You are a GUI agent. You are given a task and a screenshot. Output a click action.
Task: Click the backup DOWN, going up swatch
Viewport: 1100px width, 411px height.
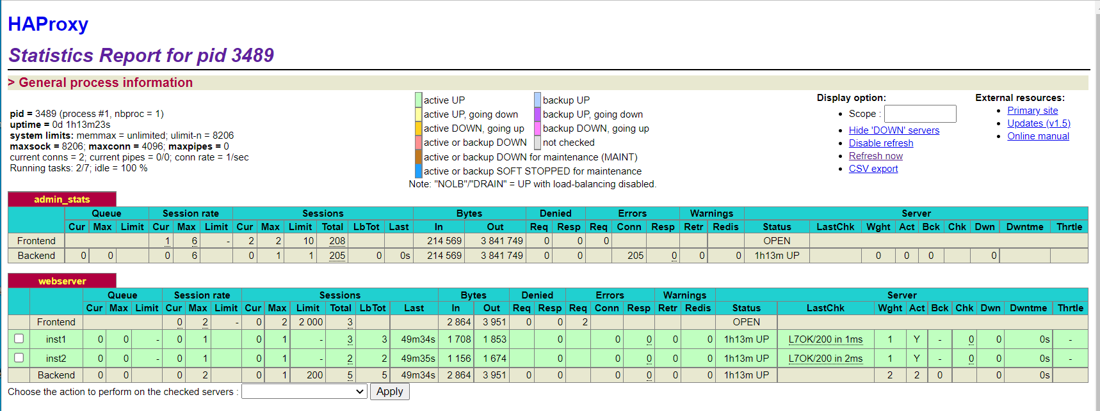(x=537, y=128)
